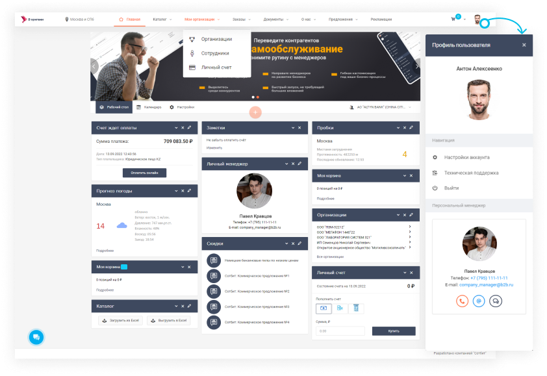Select Сотрудники from the dropdown menu
Viewport: 547px width, 376px height.
click(x=214, y=53)
